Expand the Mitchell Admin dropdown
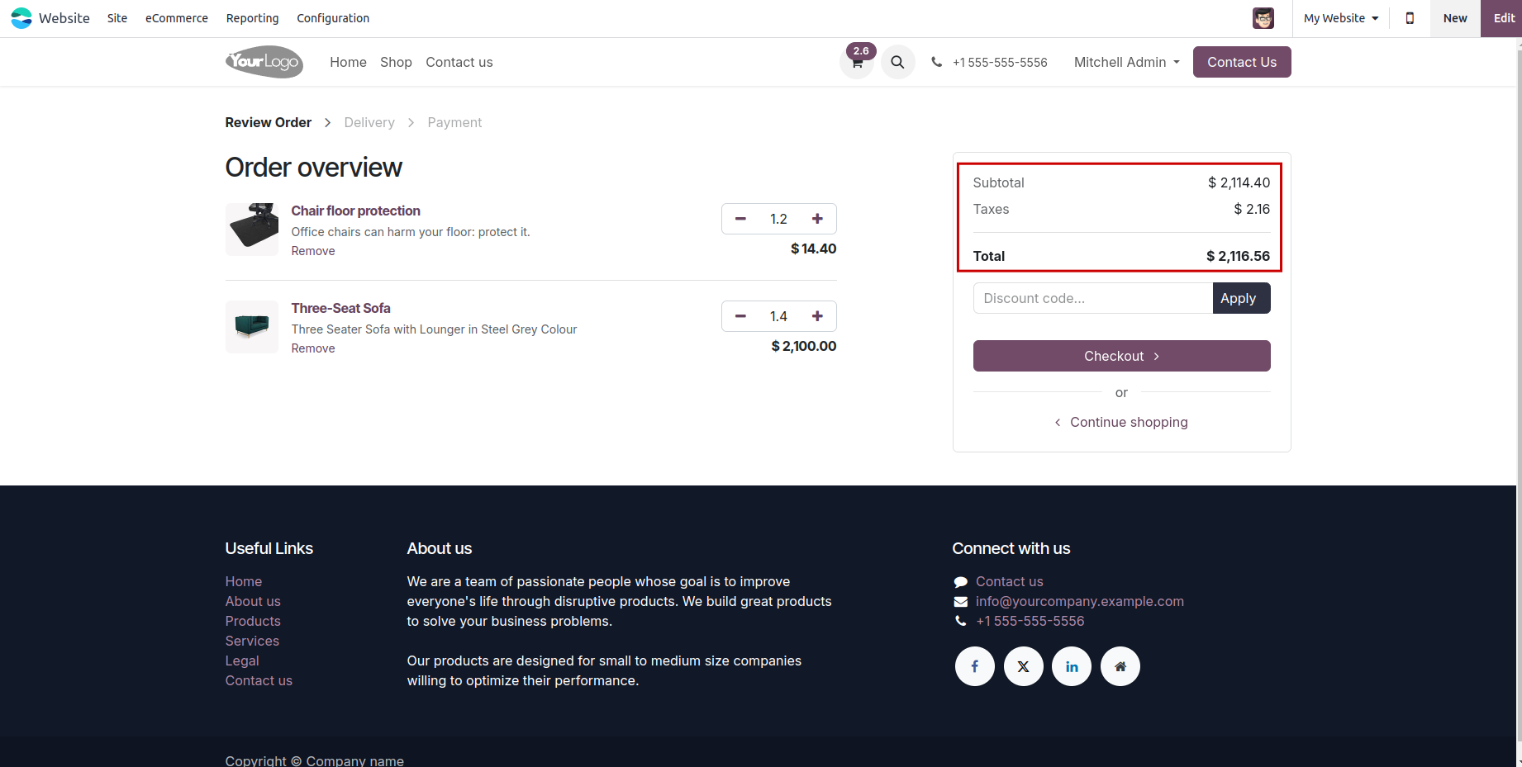 pyautogui.click(x=1126, y=62)
